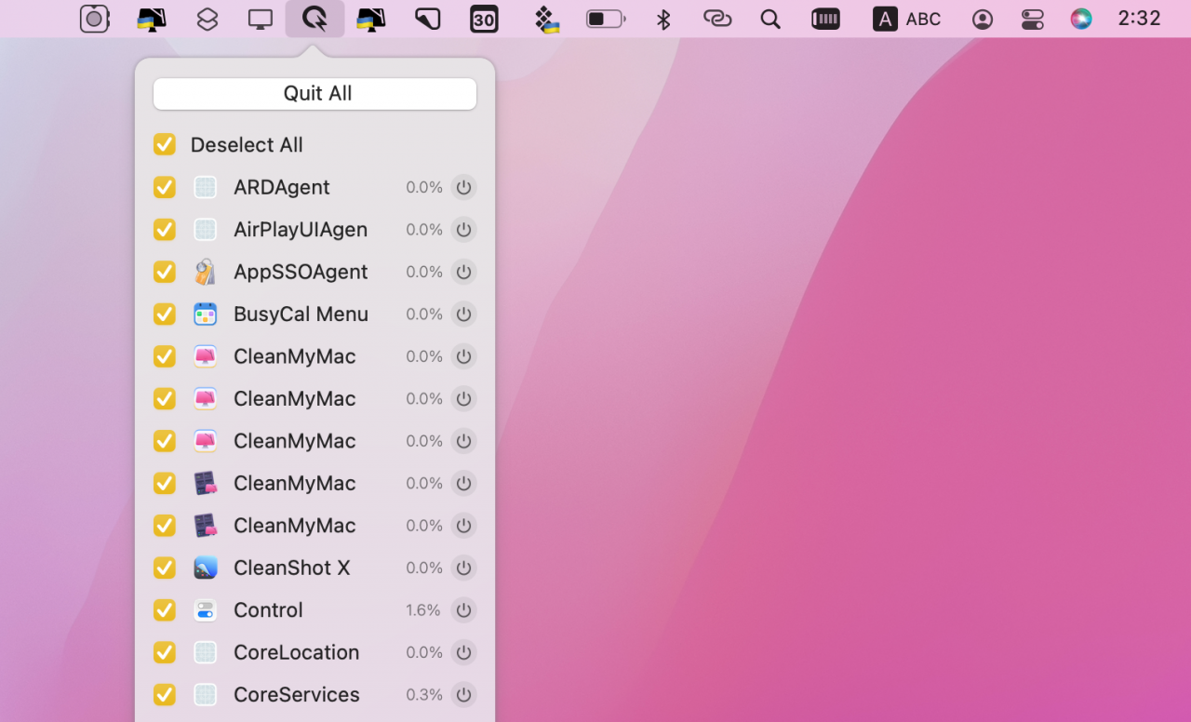Click the 2:32 clock in menu bar
This screenshot has width=1191, height=722.
click(x=1140, y=19)
